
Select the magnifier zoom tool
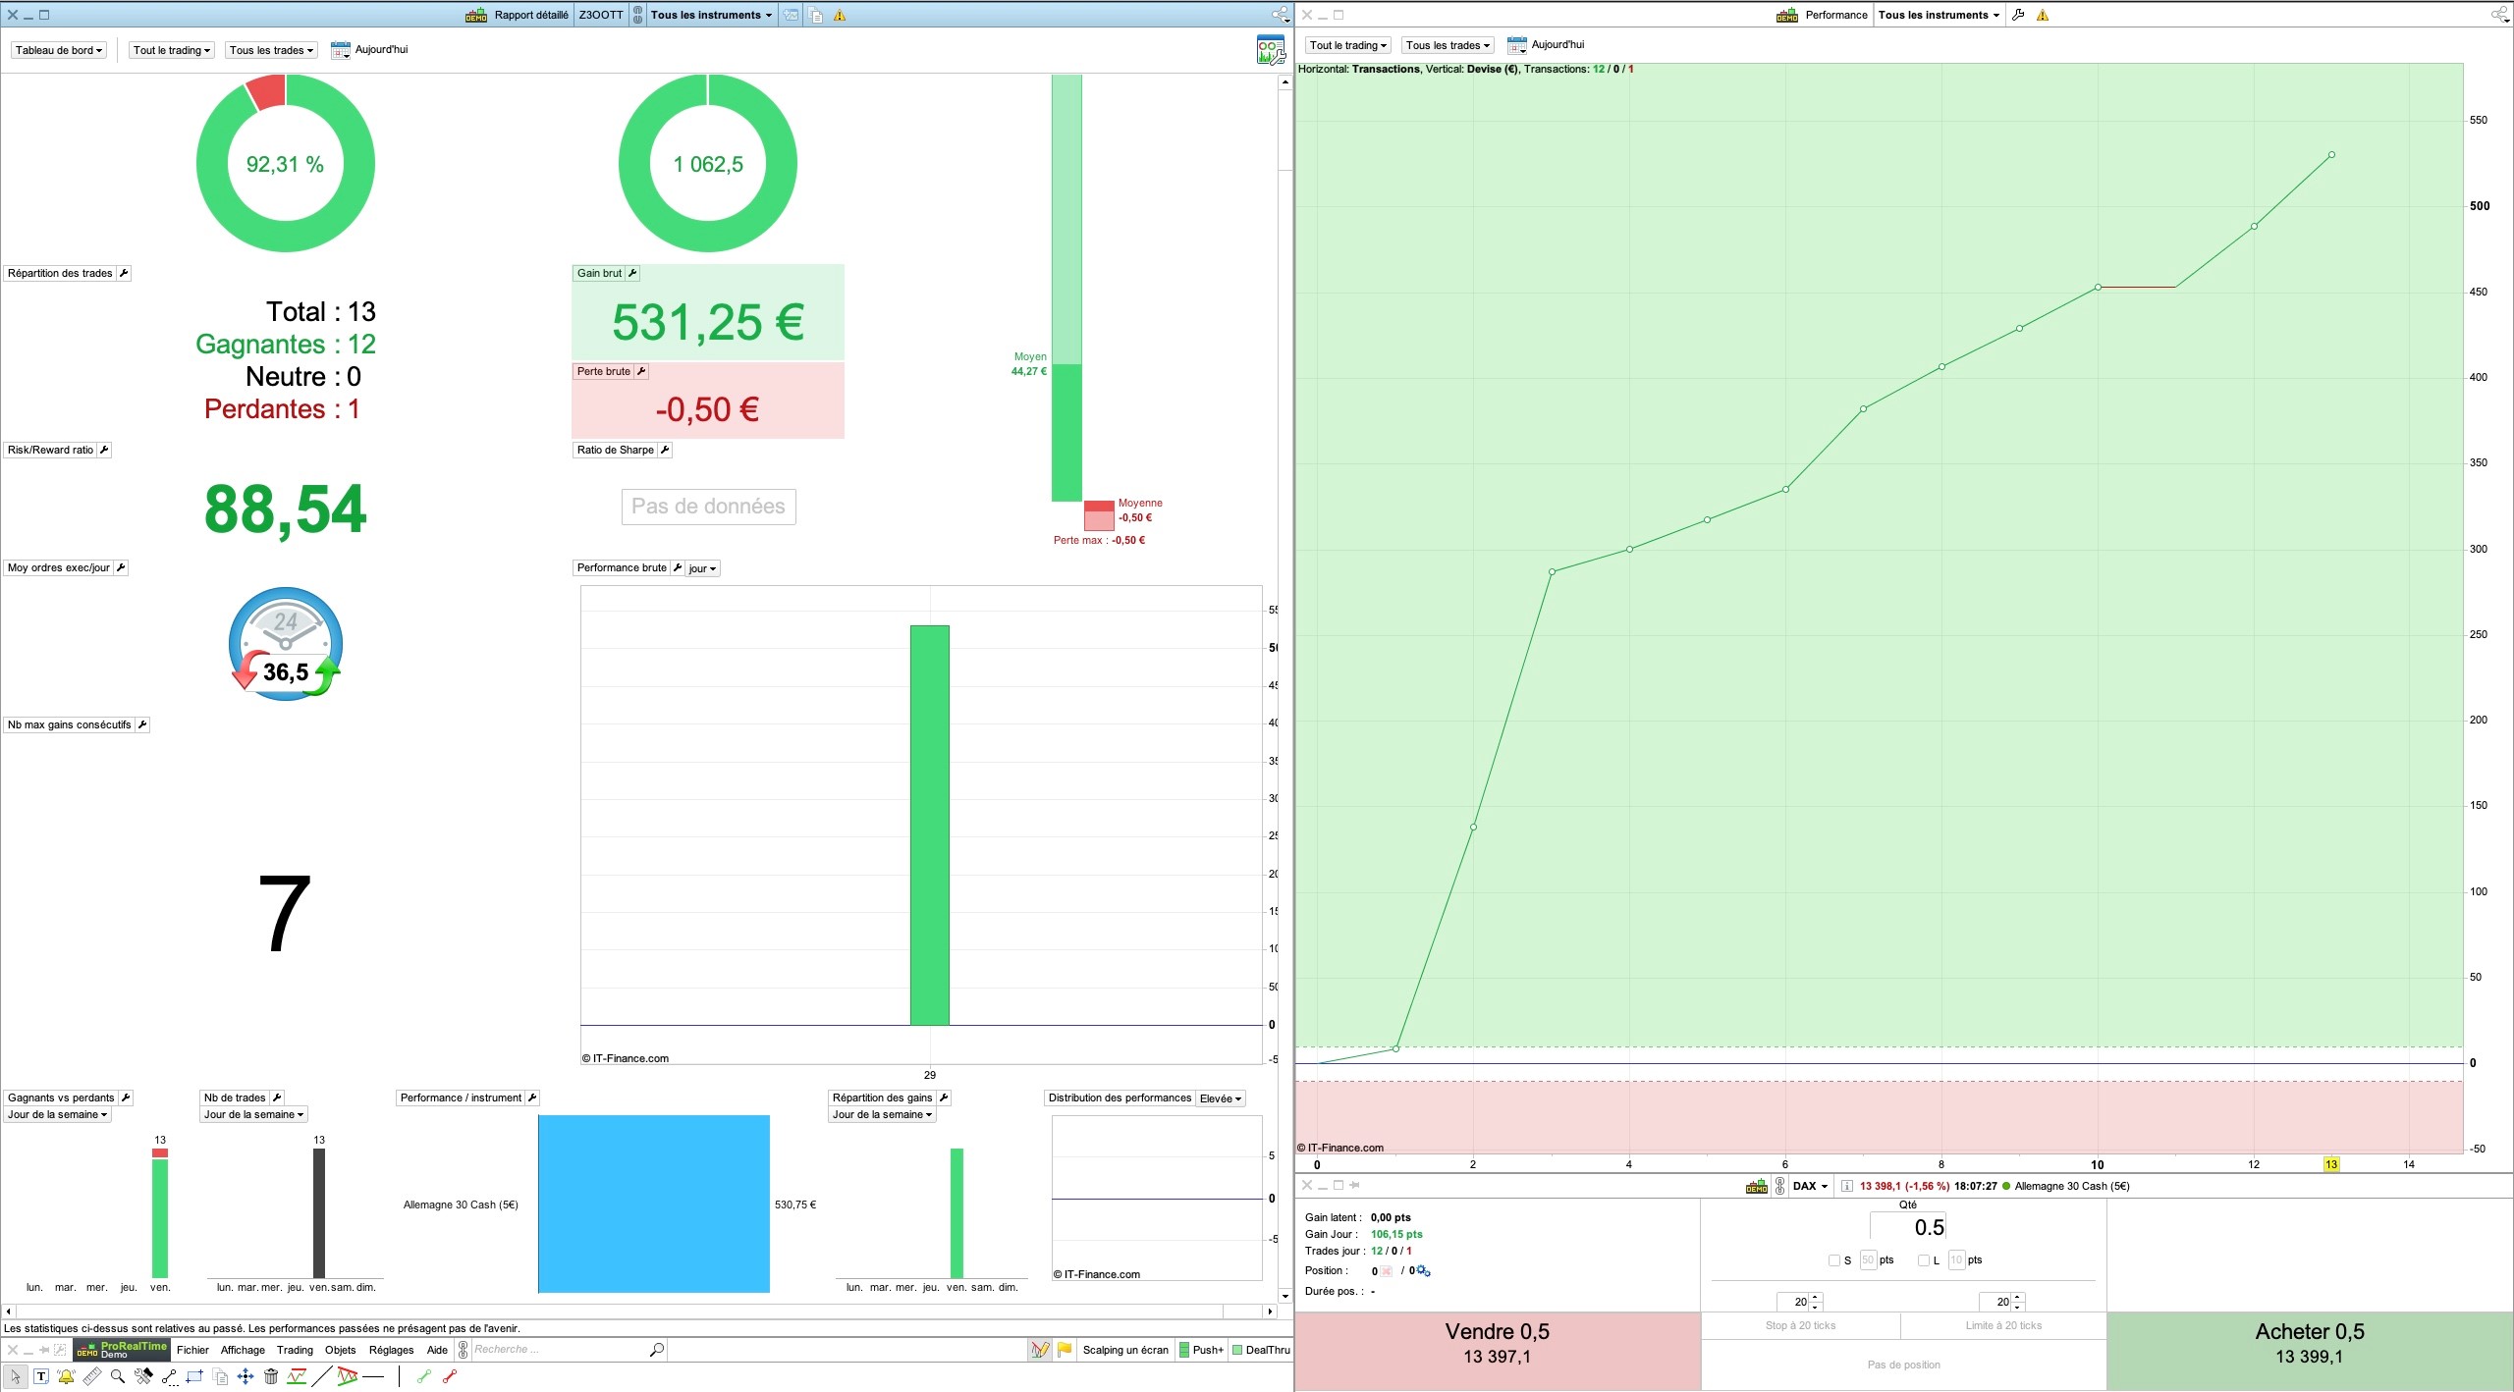pyautogui.click(x=118, y=1376)
